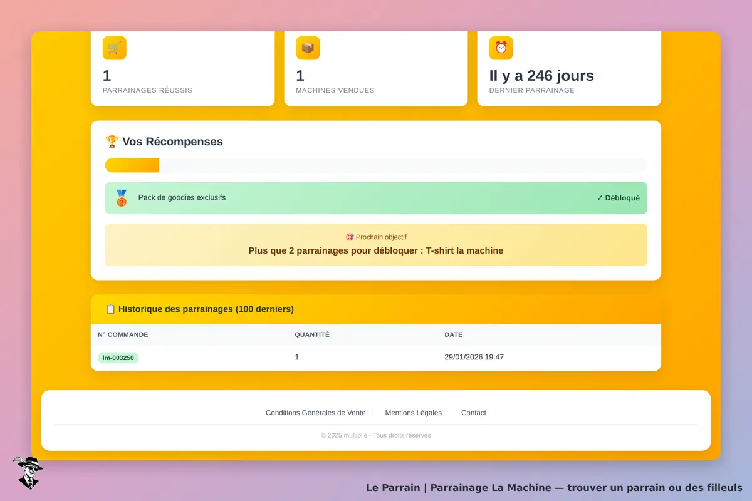Click Pack de goodies exclusifs reward text
The width and height of the screenshot is (752, 501).
(182, 197)
